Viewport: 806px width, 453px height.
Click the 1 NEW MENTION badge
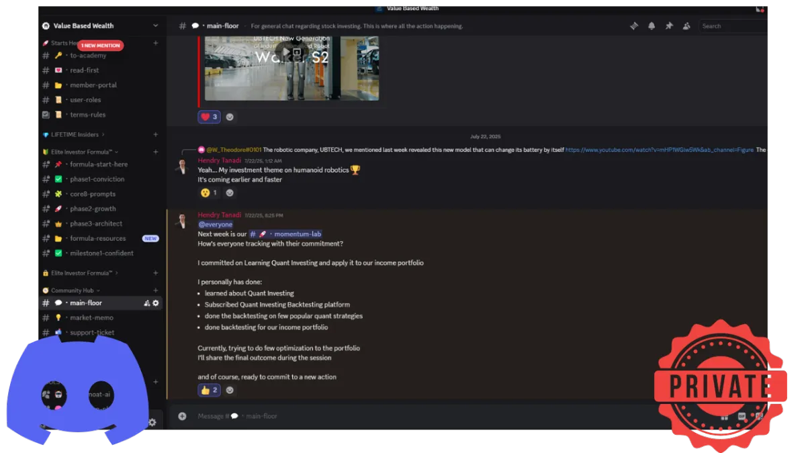[x=101, y=46]
